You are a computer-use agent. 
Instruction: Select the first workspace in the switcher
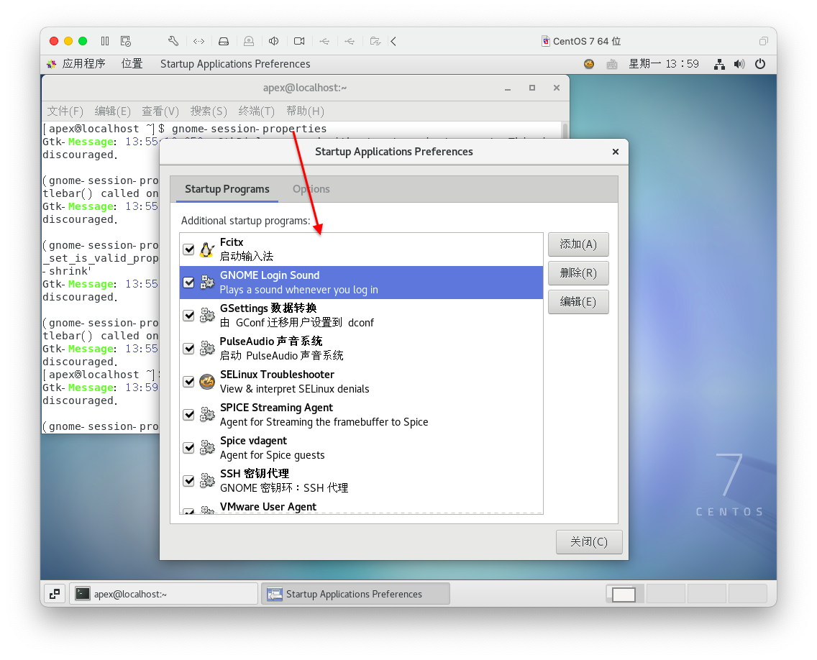[x=624, y=594]
